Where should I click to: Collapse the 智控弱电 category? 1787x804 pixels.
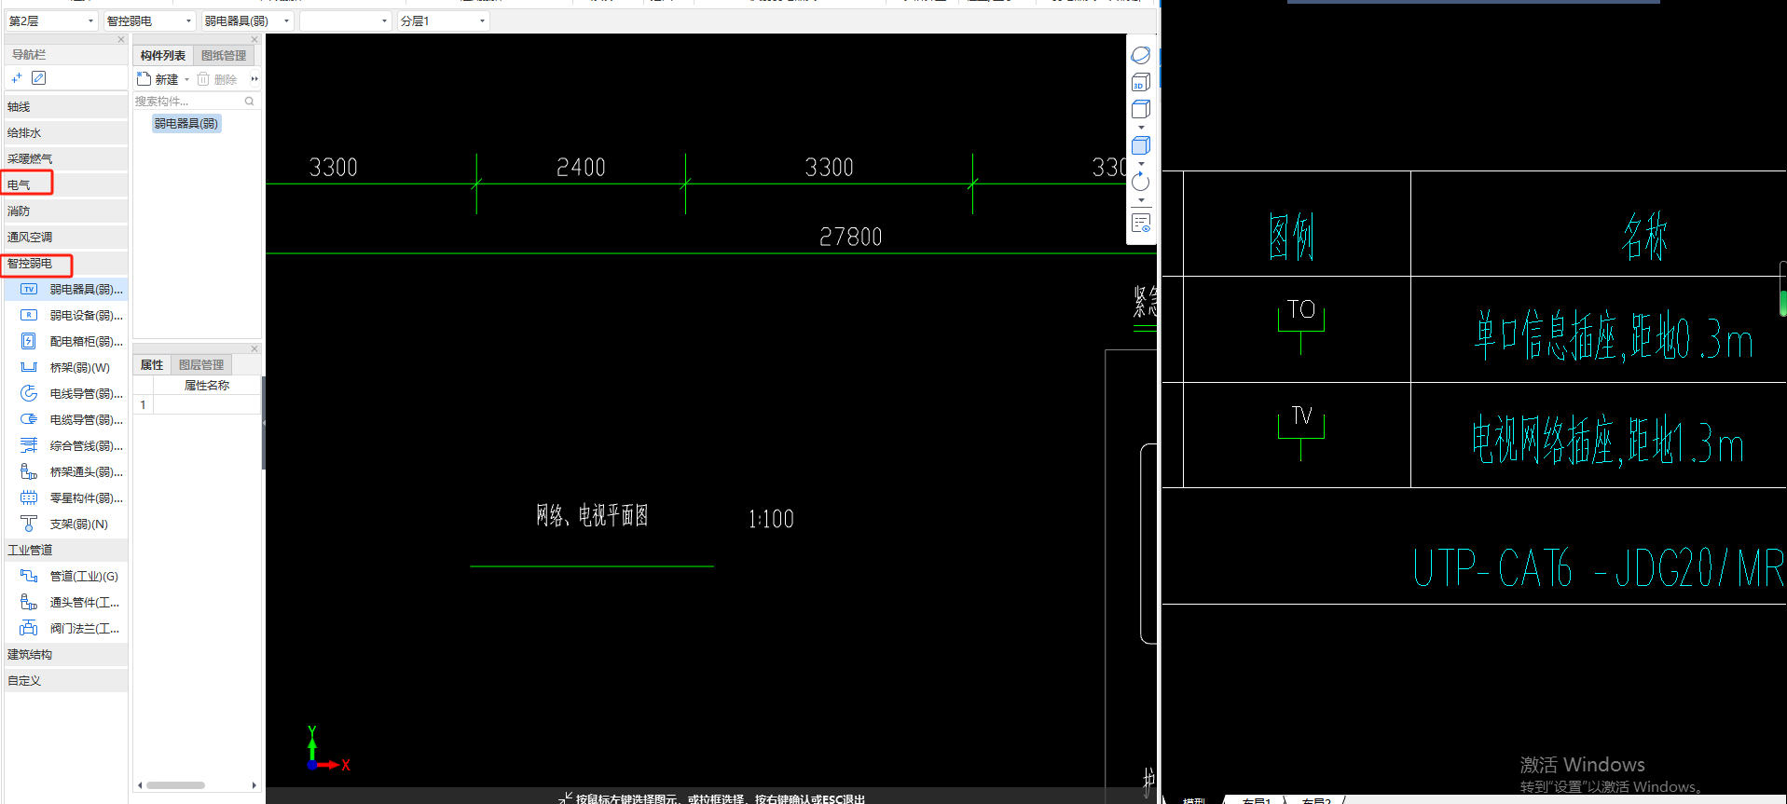point(65,264)
